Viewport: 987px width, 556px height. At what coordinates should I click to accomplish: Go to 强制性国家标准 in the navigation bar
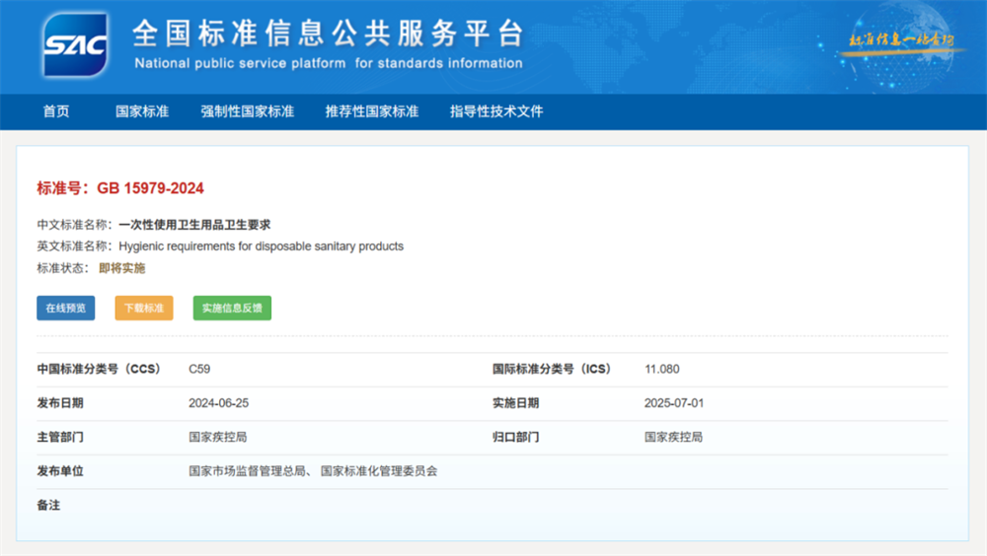[x=247, y=111]
